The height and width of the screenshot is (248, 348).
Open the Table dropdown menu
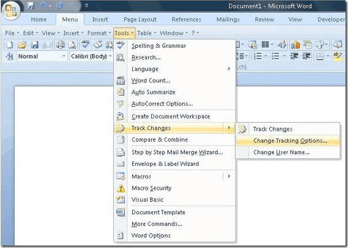146,33
